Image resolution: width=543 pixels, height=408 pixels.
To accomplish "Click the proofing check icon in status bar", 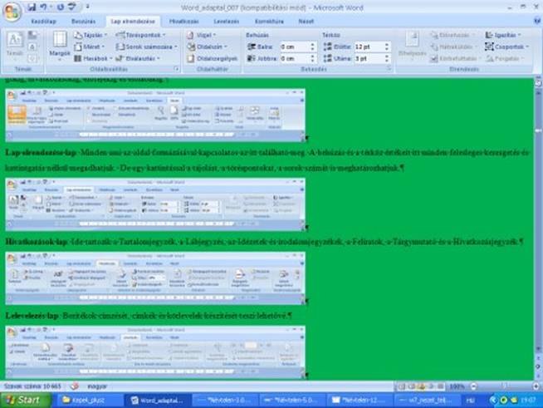I will [74, 386].
